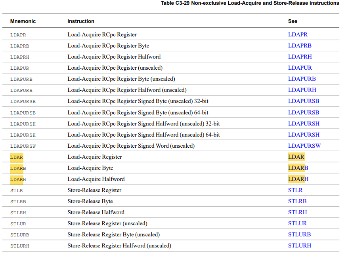Screen dimensions: 346x257
Task: Open the LDARH reference link
Action: point(298,179)
